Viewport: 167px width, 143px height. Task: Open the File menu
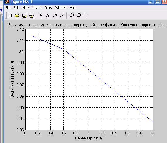(8, 8)
